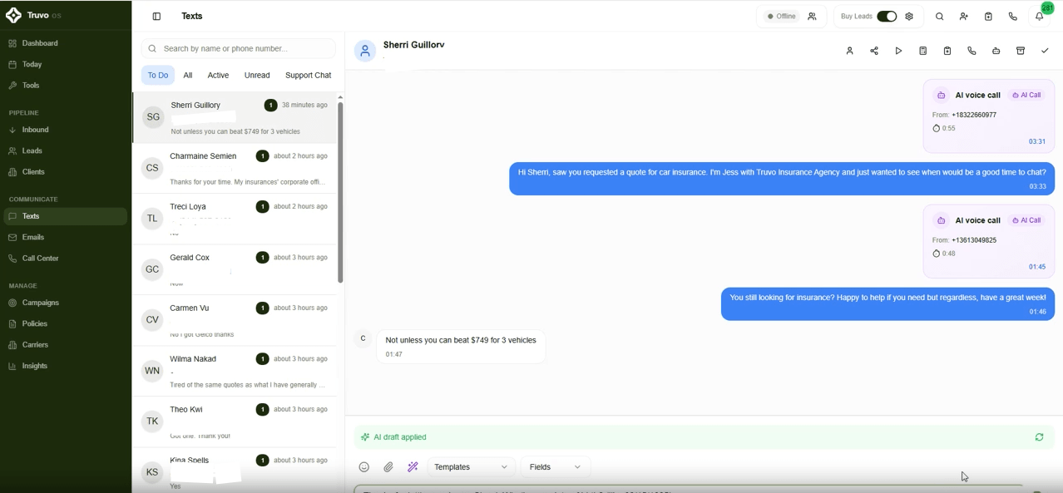Click the share icon in conversation header
The width and height of the screenshot is (1063, 493).
[x=874, y=51]
